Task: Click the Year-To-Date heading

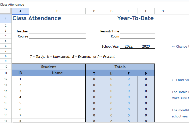Action: pos(135,18)
